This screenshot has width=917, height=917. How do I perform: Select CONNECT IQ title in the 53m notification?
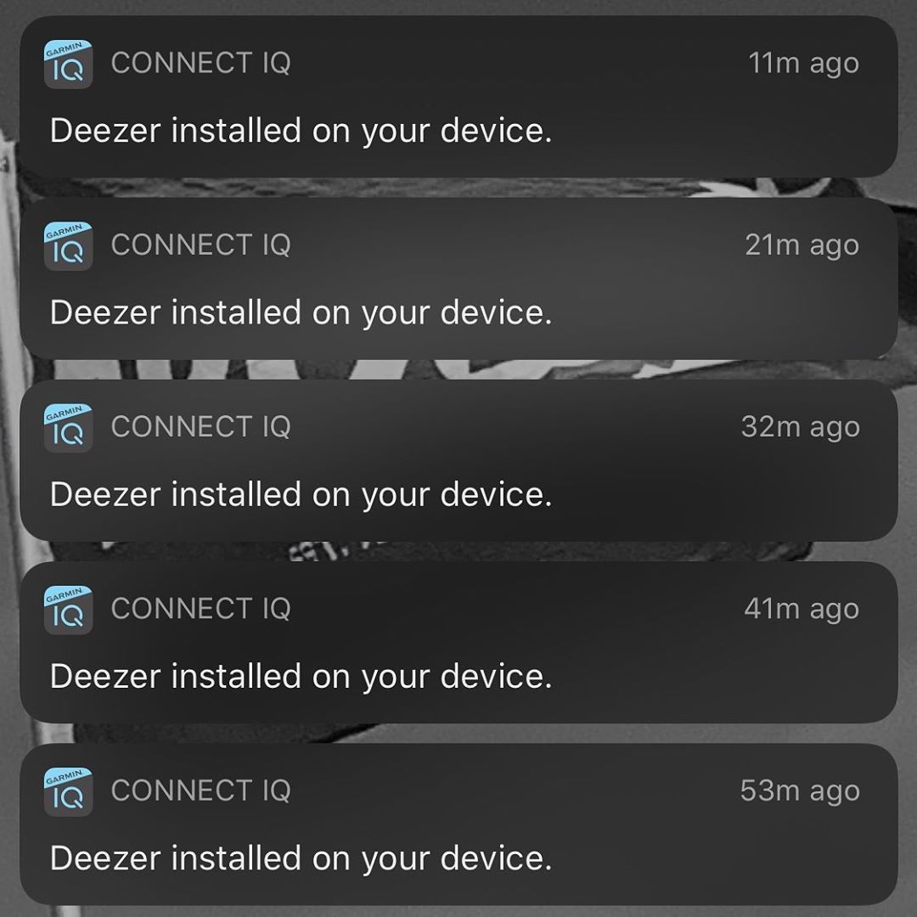(200, 790)
